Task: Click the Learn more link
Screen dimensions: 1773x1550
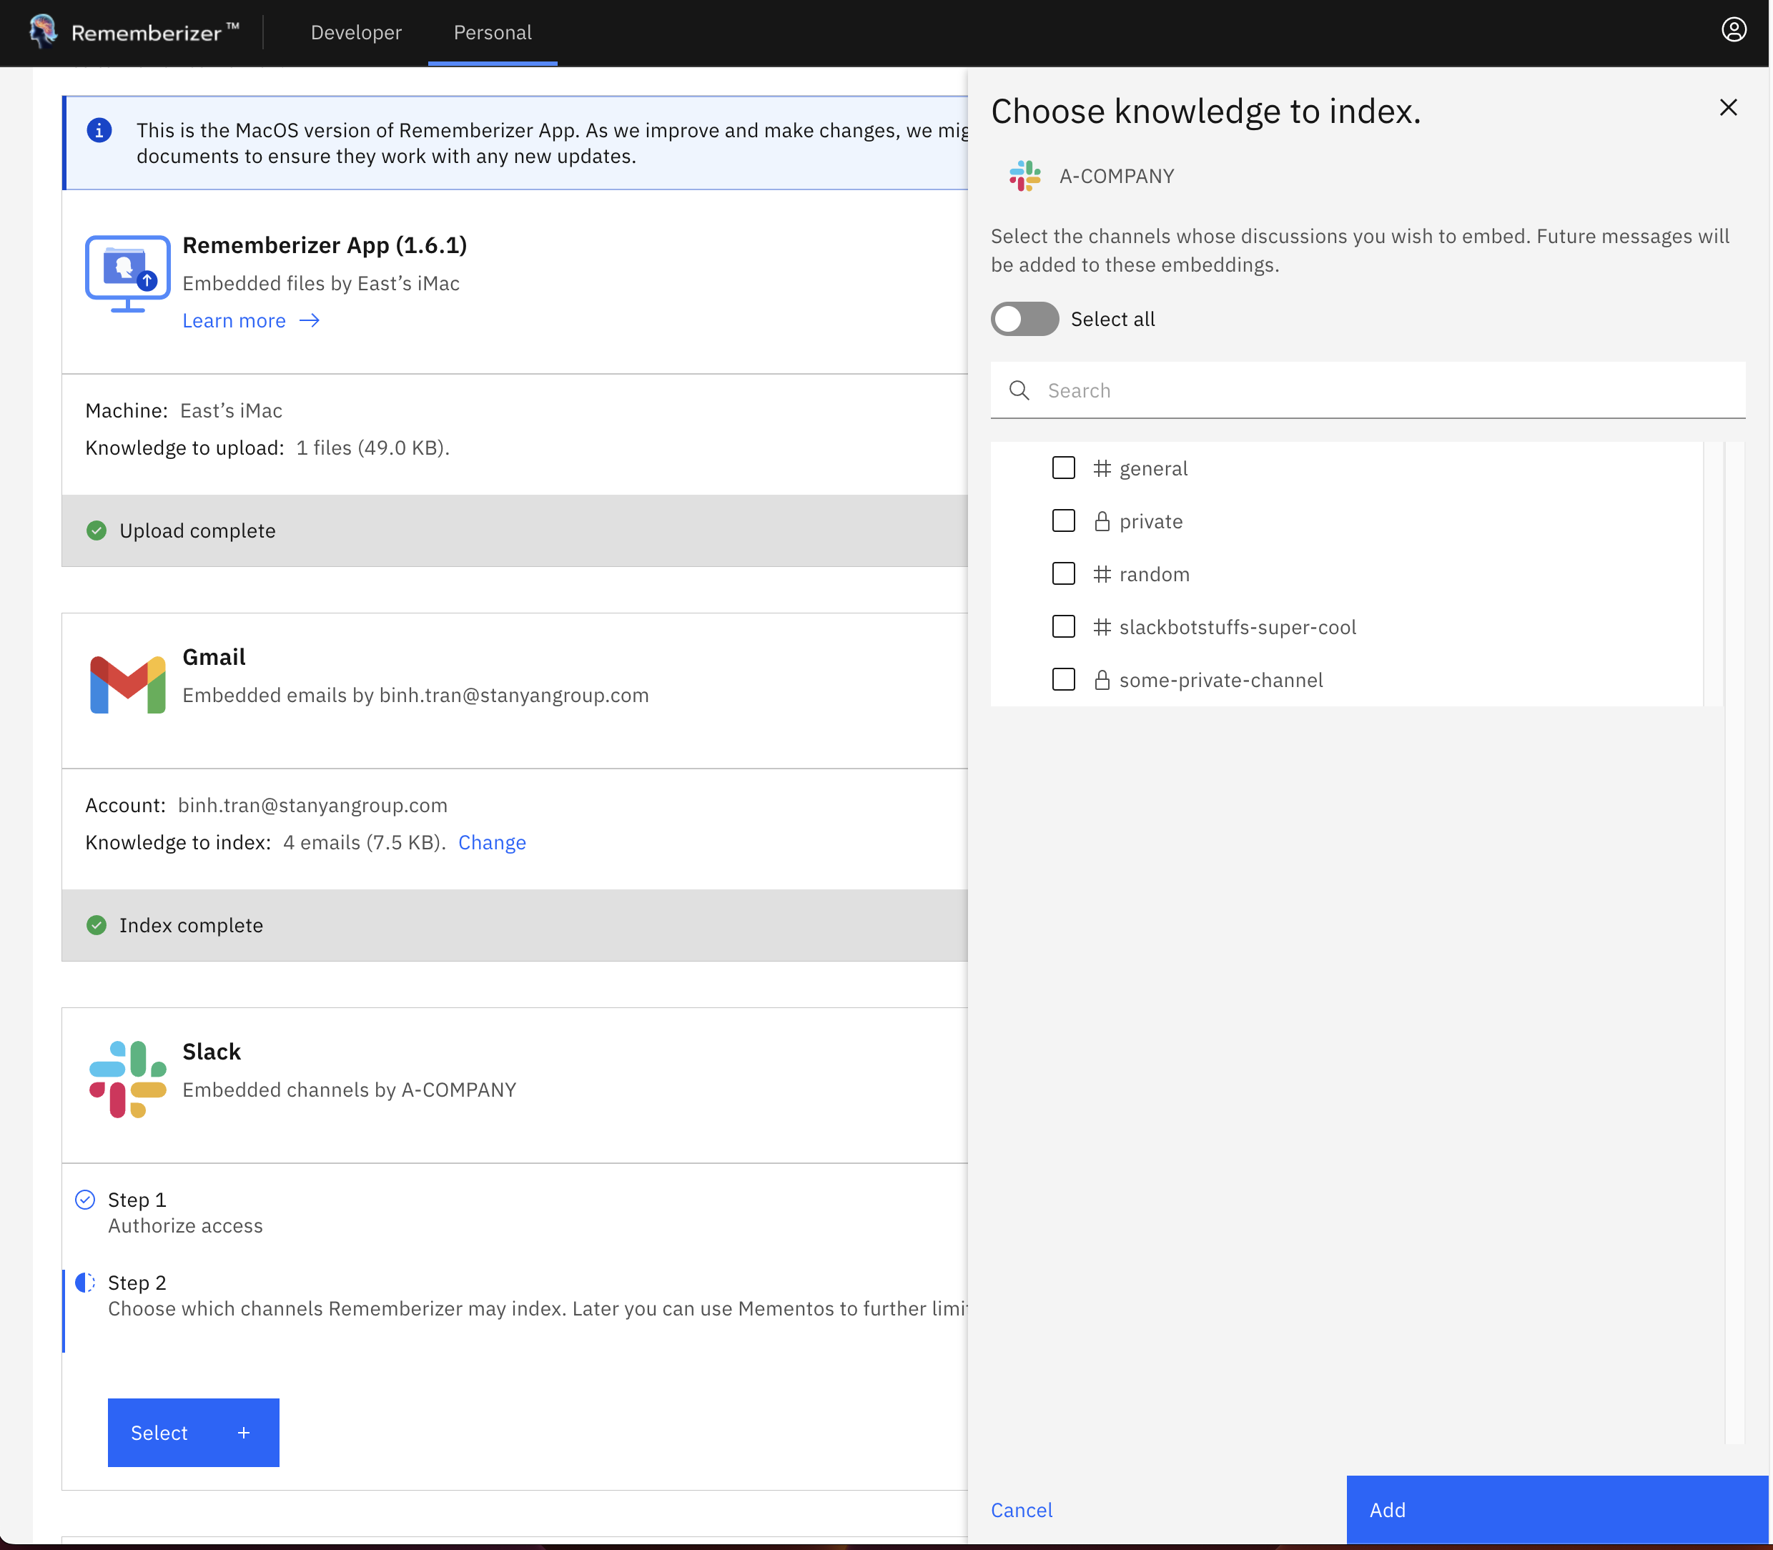Action: click(x=234, y=321)
